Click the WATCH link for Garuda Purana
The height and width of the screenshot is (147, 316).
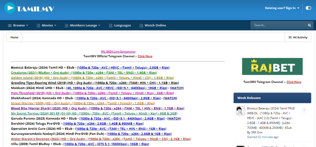click(174, 119)
